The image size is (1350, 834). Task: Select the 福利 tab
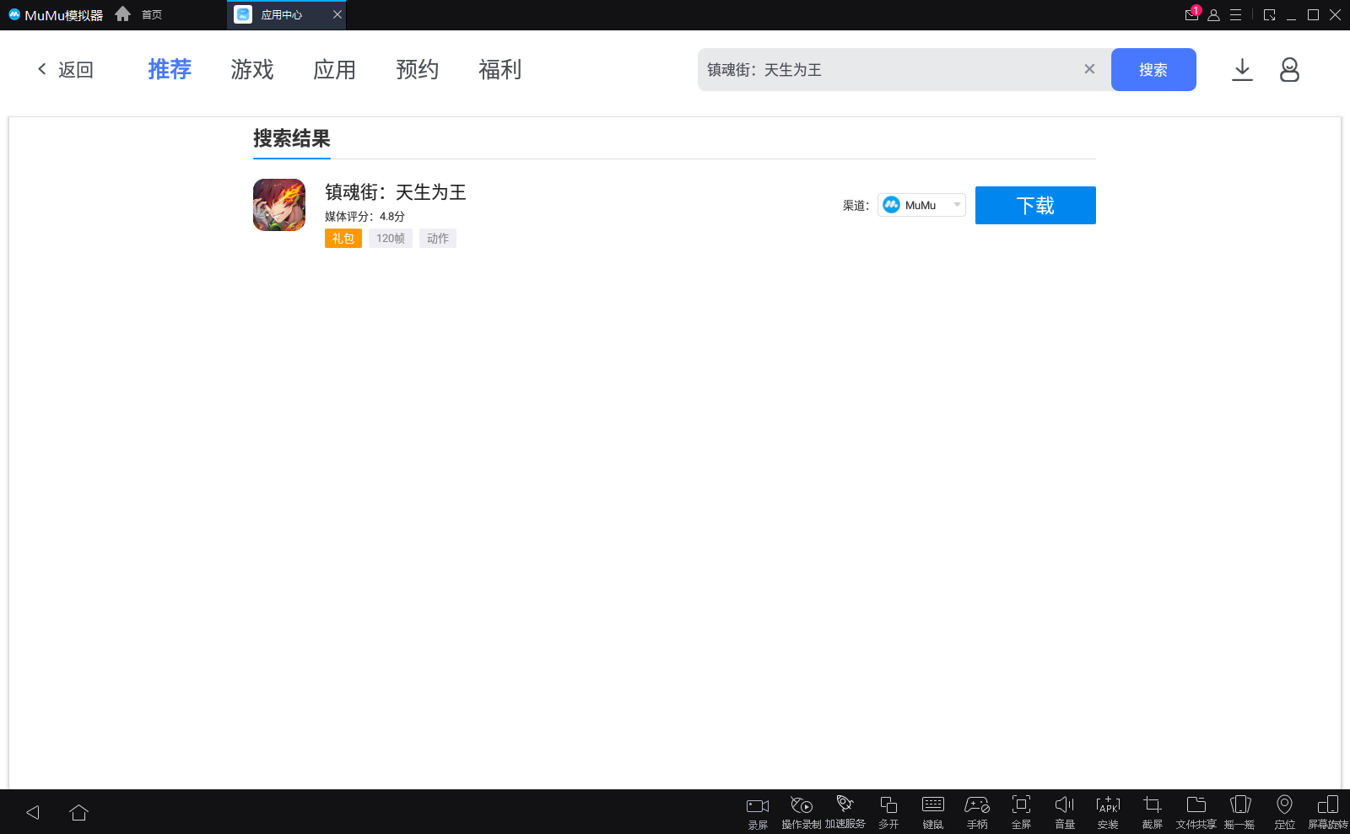(500, 69)
